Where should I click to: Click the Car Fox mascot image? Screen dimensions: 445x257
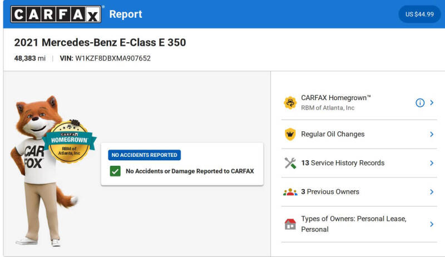coord(43,170)
